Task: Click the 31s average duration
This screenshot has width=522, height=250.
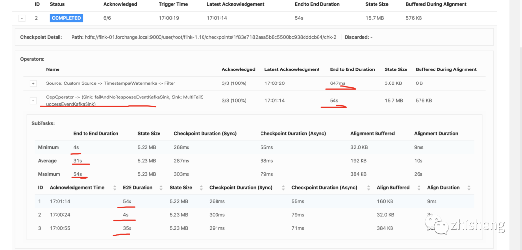Action: [x=77, y=161]
